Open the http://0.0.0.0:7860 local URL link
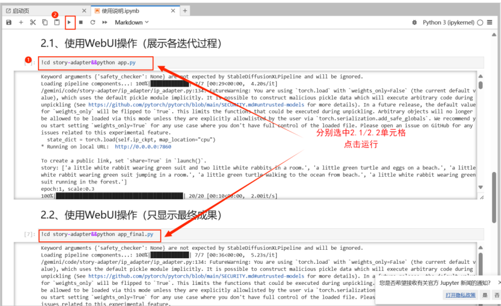501x306 pixels. tap(143, 147)
